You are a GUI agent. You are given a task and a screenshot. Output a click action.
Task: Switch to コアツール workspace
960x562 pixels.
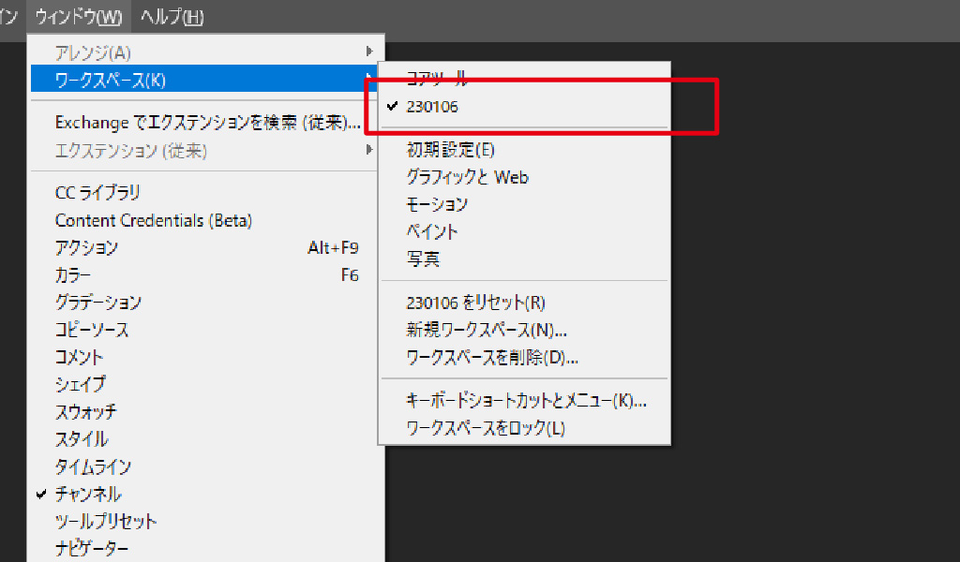click(436, 80)
